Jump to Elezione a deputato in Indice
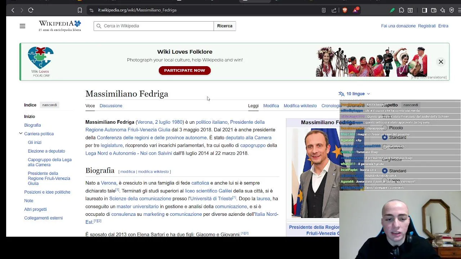 (x=46, y=151)
